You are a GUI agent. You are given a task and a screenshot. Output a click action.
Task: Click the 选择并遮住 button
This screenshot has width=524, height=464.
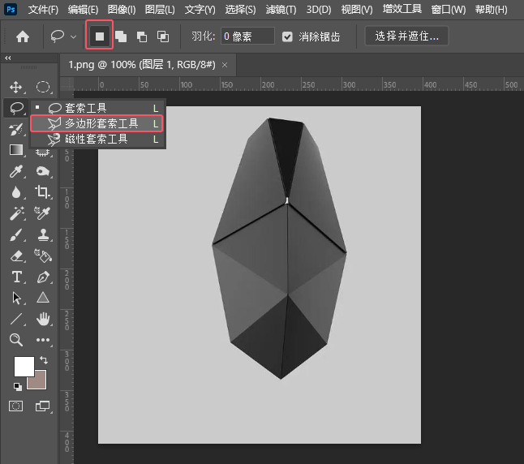406,37
